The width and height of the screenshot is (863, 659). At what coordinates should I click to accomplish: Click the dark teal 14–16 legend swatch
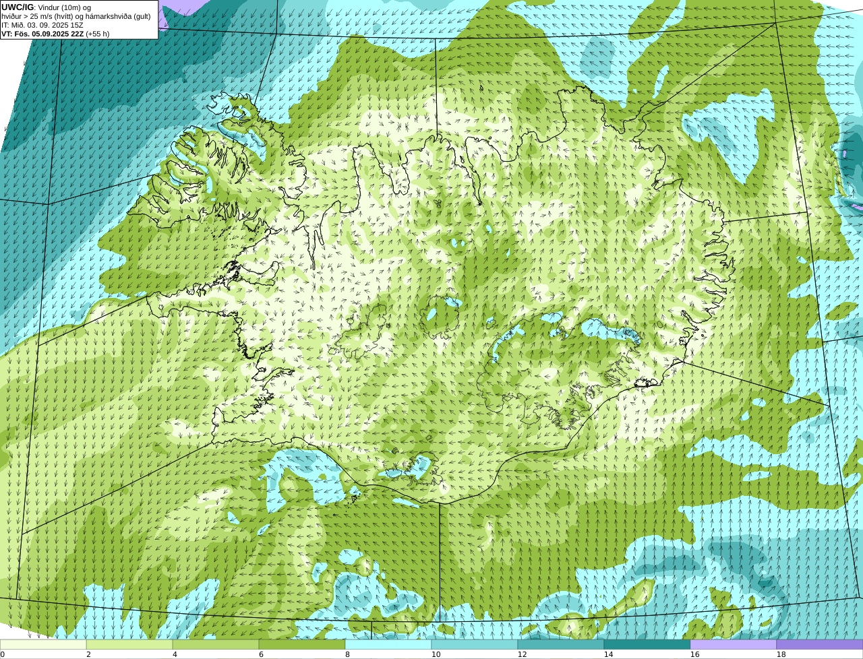[x=647, y=644]
